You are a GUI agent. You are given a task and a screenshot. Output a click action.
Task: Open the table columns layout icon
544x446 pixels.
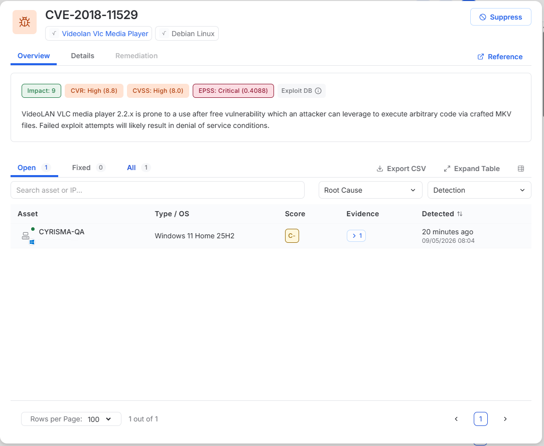coord(521,169)
